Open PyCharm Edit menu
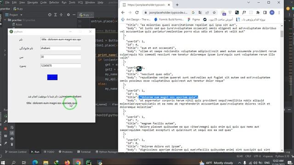 click(x=14, y=2)
